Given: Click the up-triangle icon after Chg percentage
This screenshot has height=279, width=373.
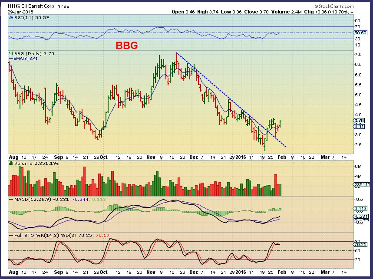Looking at the screenshot, I should (352, 12).
